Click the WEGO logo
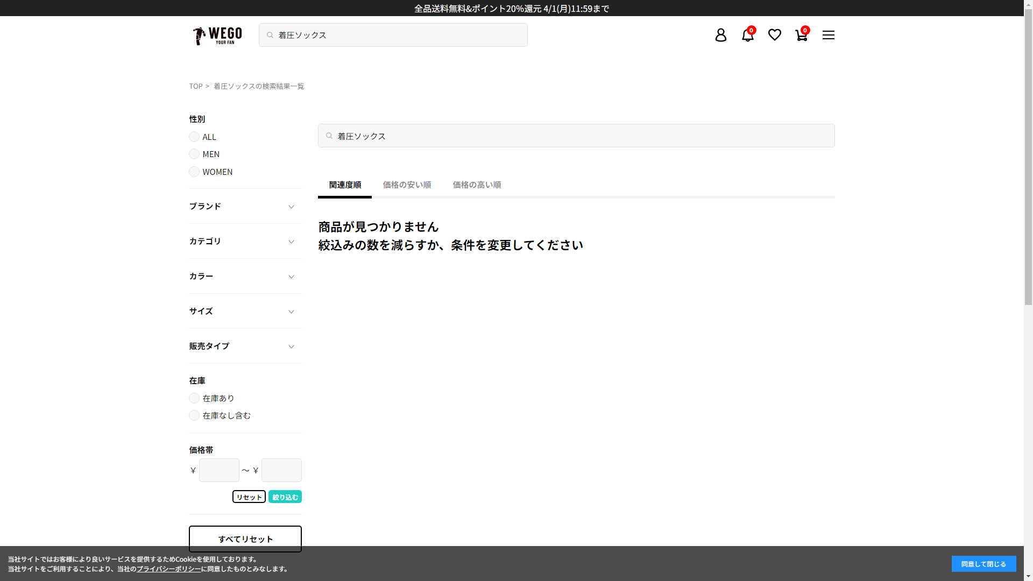Viewport: 1033px width, 581px height. (217, 36)
